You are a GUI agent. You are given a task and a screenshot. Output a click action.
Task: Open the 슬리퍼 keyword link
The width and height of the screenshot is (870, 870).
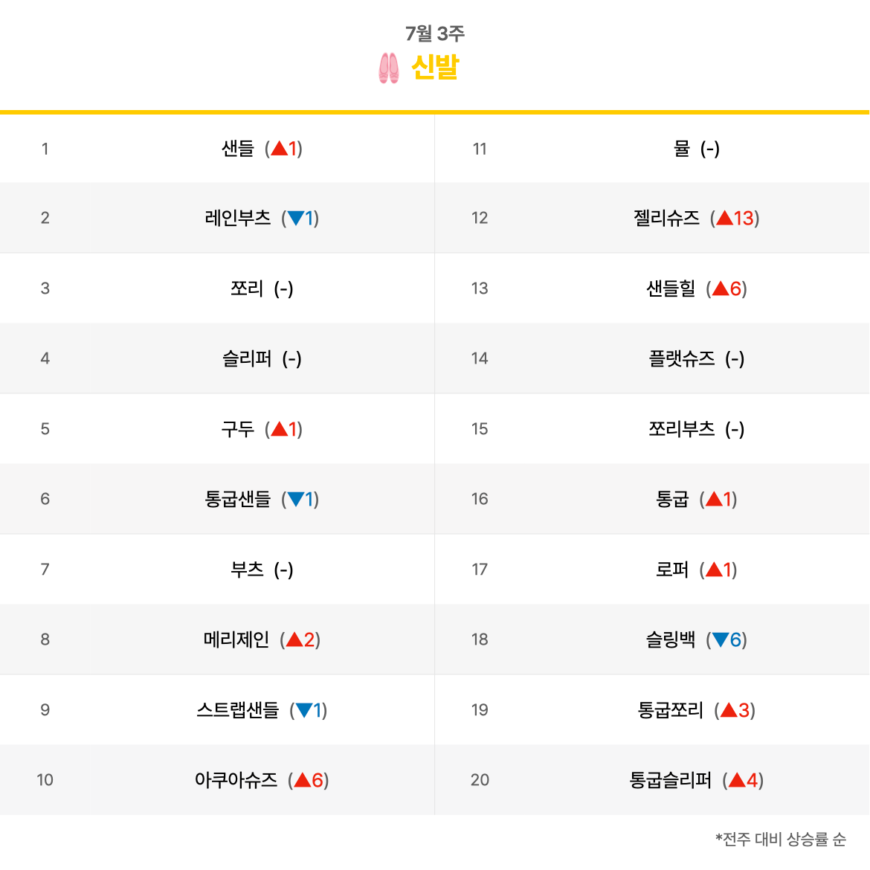pos(247,358)
